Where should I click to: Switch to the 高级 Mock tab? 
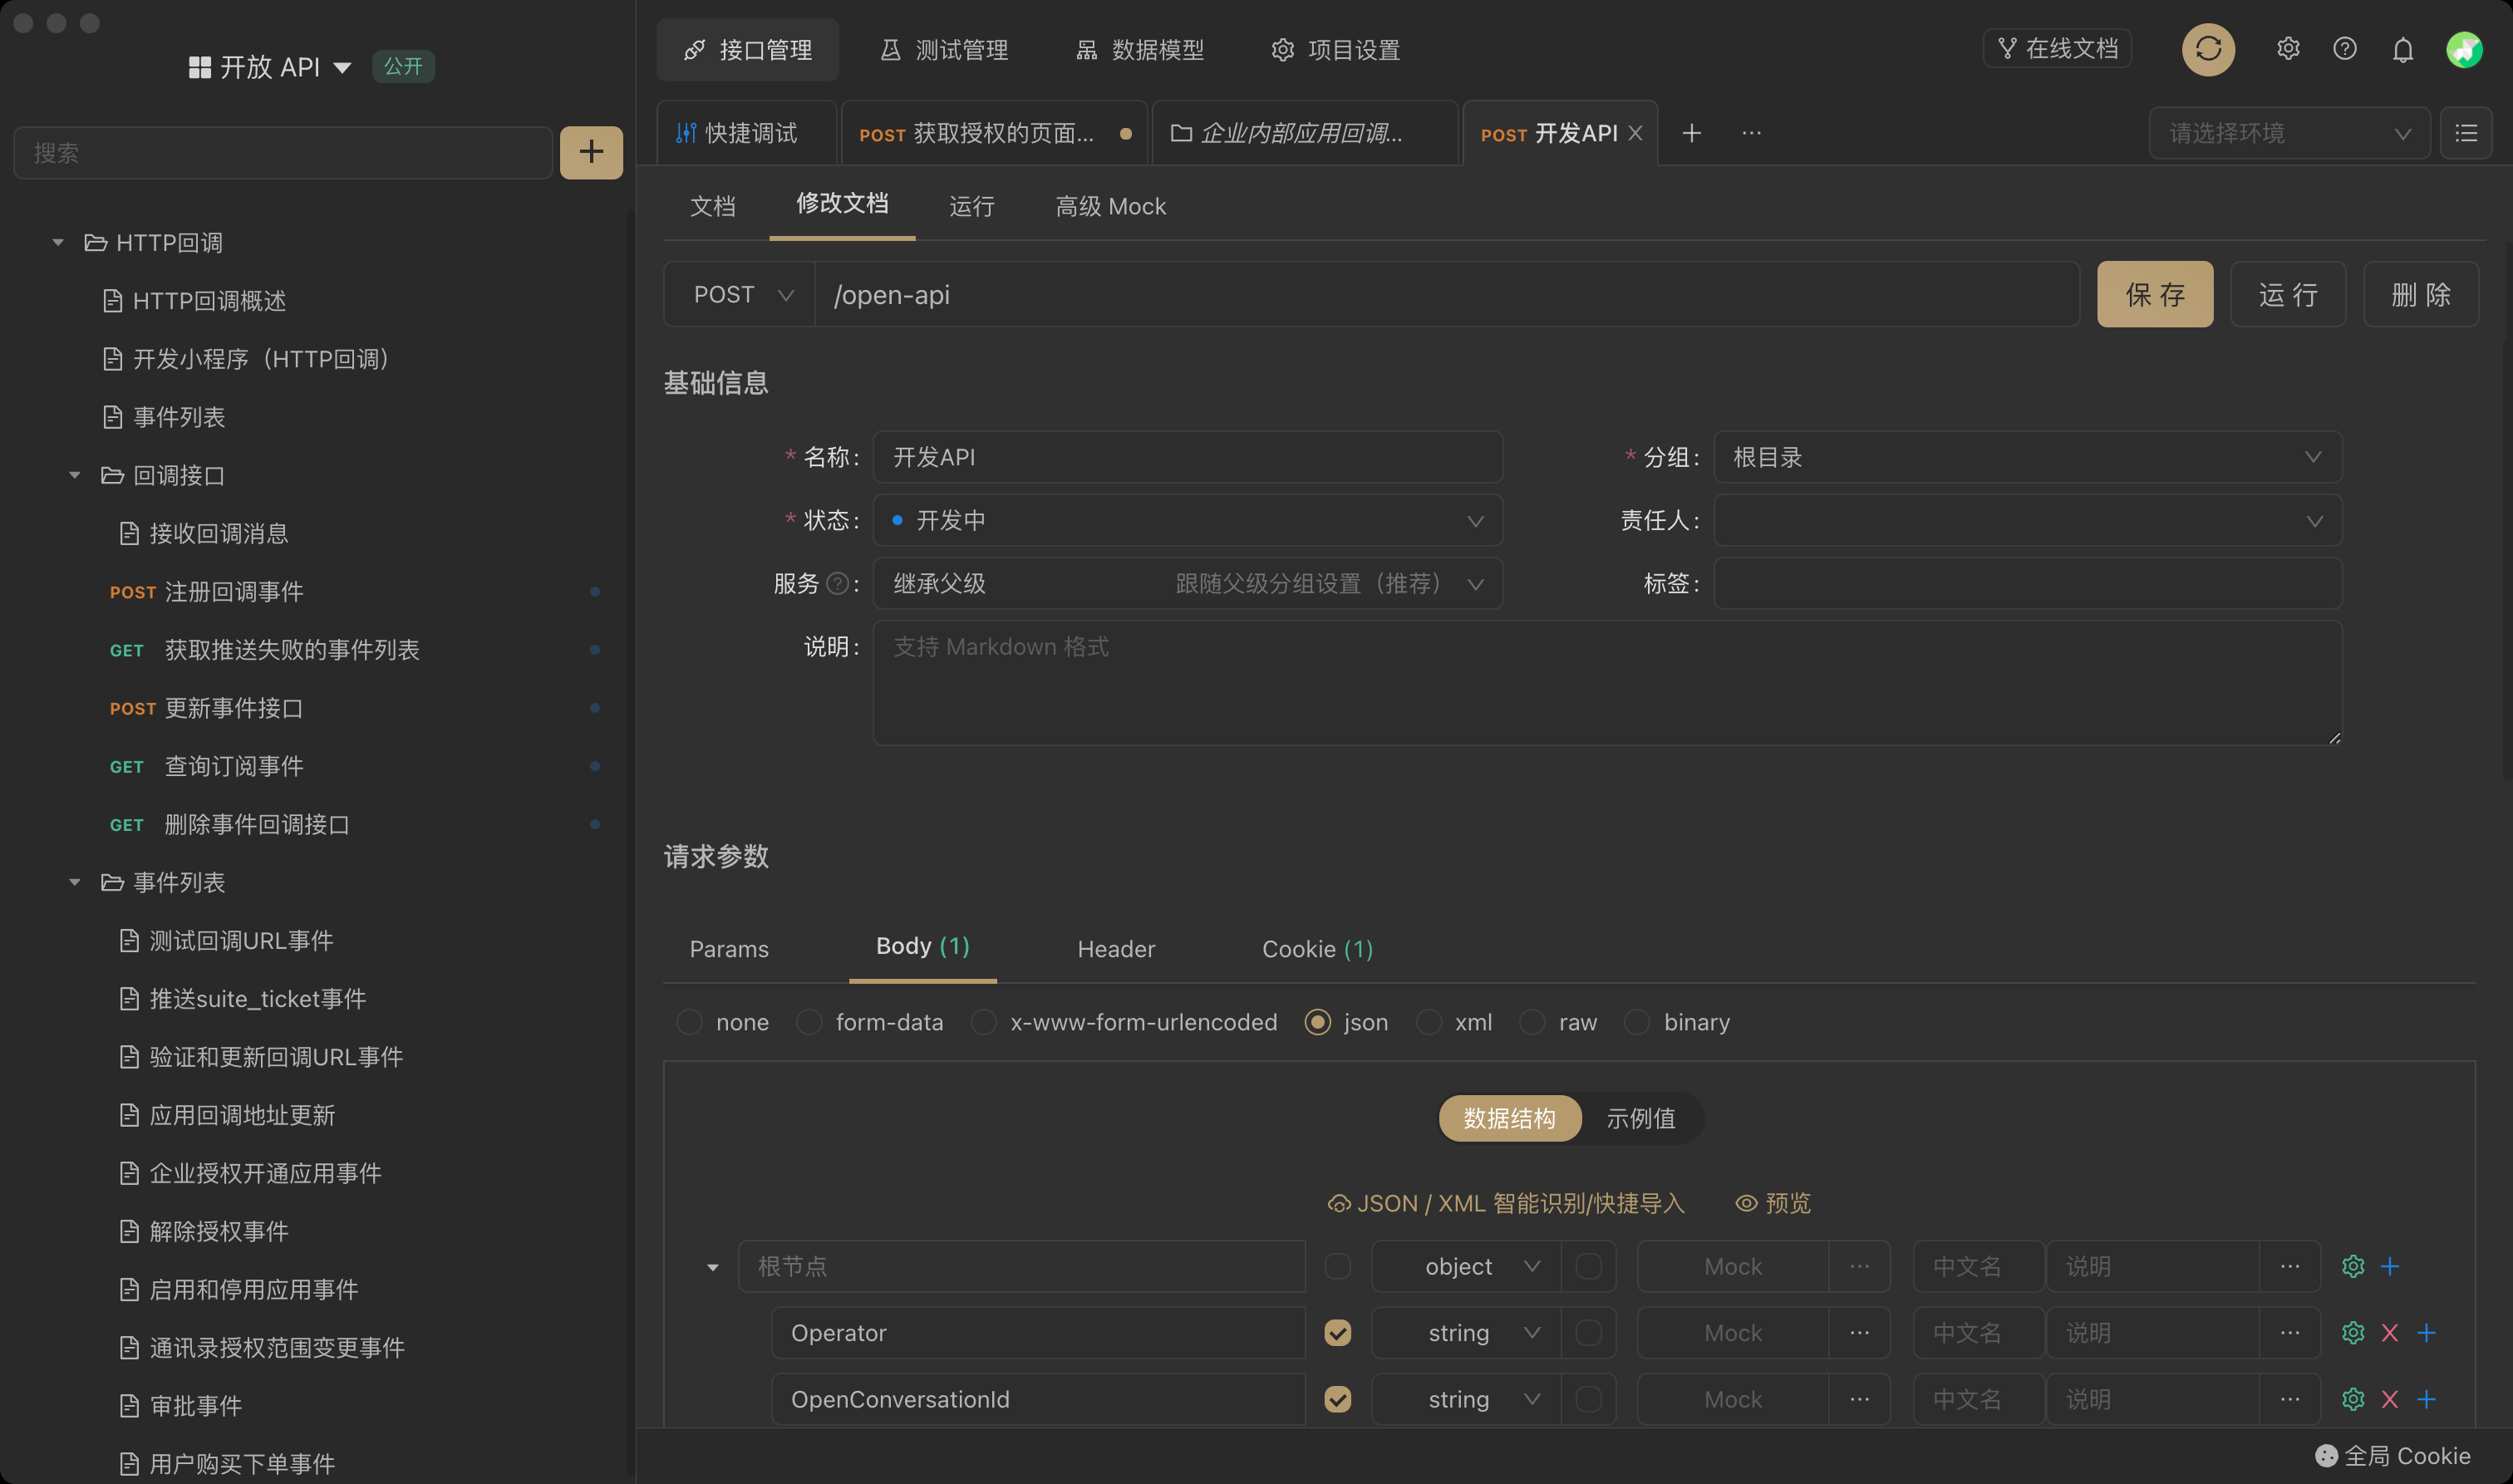1110,206
